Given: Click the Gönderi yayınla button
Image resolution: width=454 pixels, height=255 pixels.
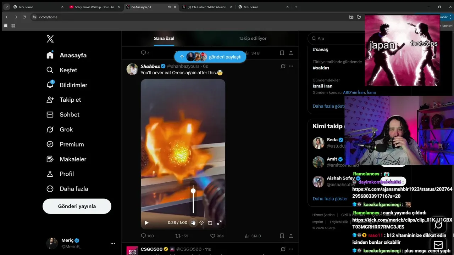Looking at the screenshot, I should [x=77, y=206].
